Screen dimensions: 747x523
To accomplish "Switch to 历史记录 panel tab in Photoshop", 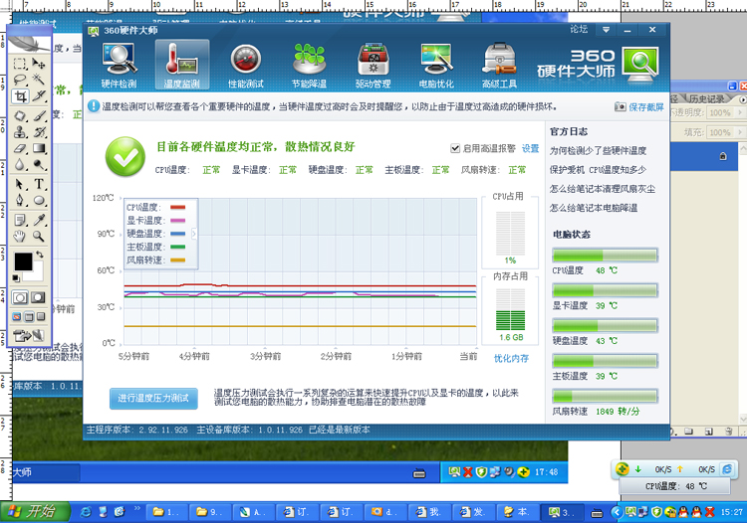I will pyautogui.click(x=707, y=98).
